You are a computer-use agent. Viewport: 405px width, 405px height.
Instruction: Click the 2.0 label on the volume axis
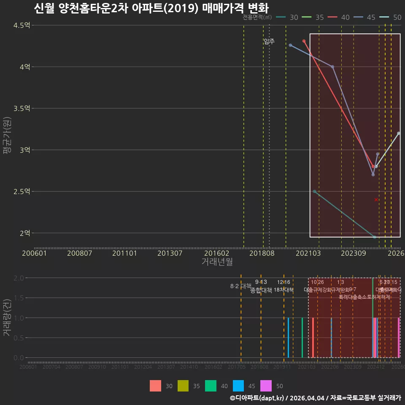[x=19, y=278]
